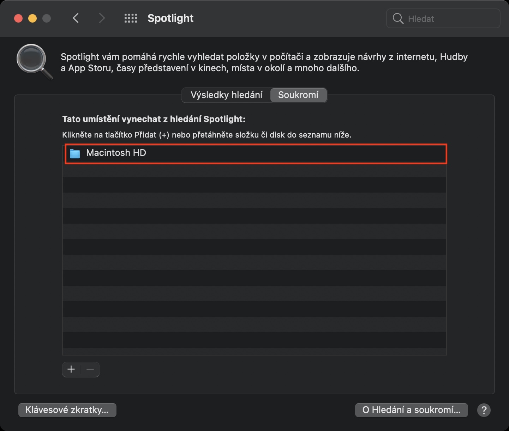Click the forward navigation arrow
The height and width of the screenshot is (431, 509).
[x=102, y=18]
